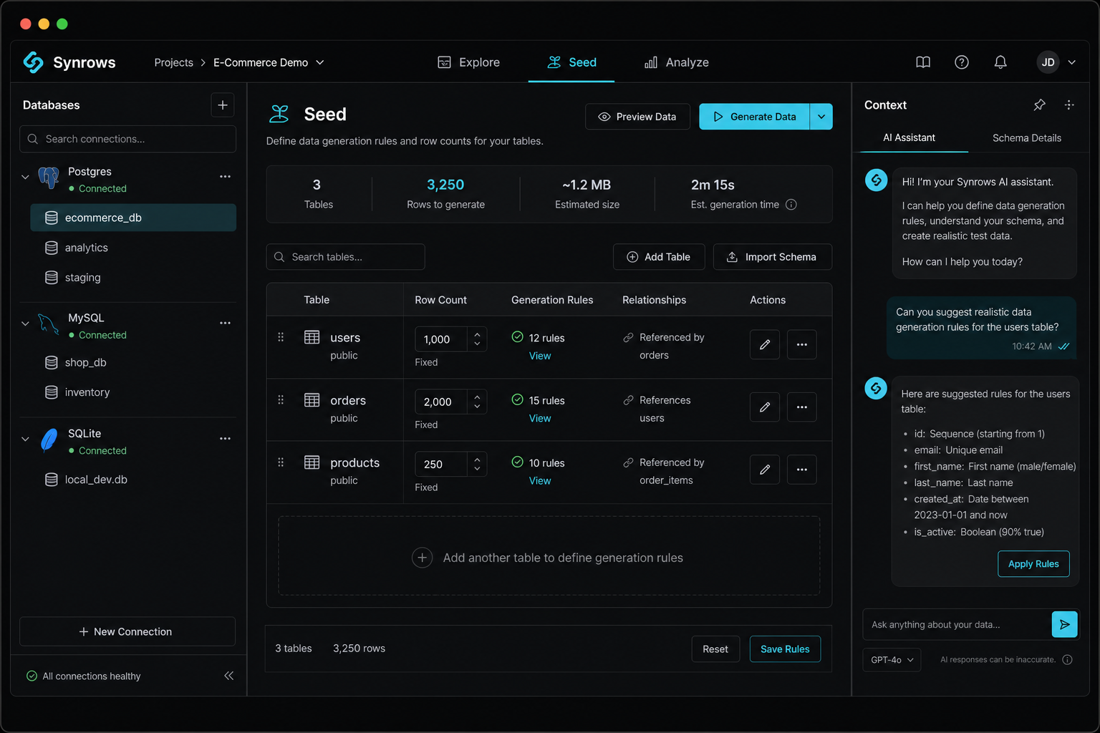
Task: Switch to the Analyze tab
Action: [x=677, y=62]
